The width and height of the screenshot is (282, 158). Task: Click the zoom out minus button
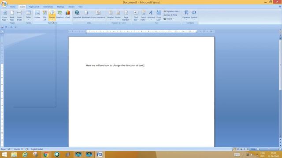point(258,149)
